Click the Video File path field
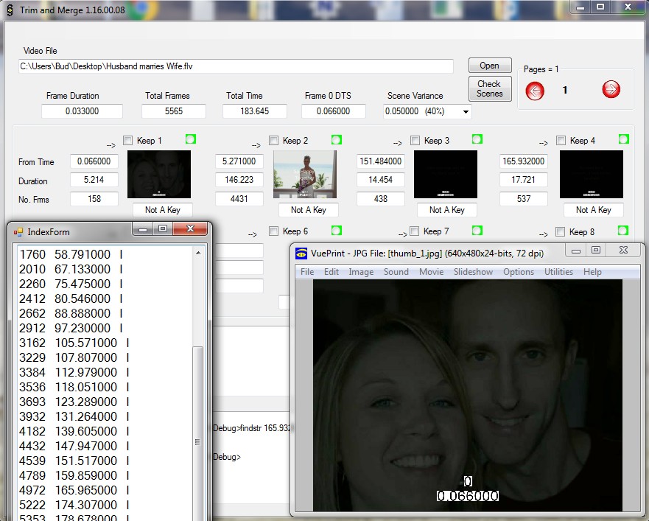 pyautogui.click(x=236, y=66)
